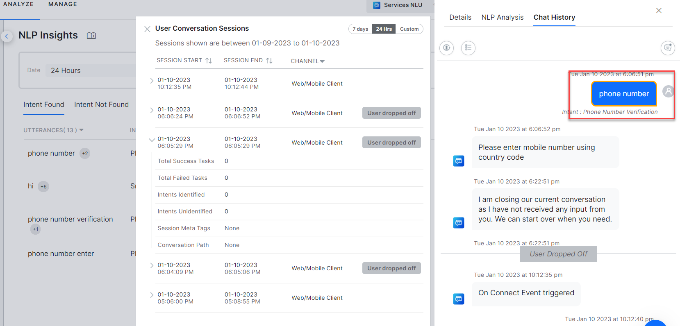
Task: Click the back arrow beside NLP Insights
Action: (x=7, y=36)
